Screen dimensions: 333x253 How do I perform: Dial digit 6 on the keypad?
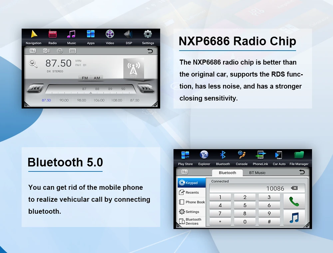269,205
